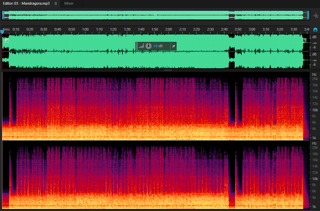Click the blue playhead marker
Image resolution: width=320 pixels, height=211 pixels.
2,32
